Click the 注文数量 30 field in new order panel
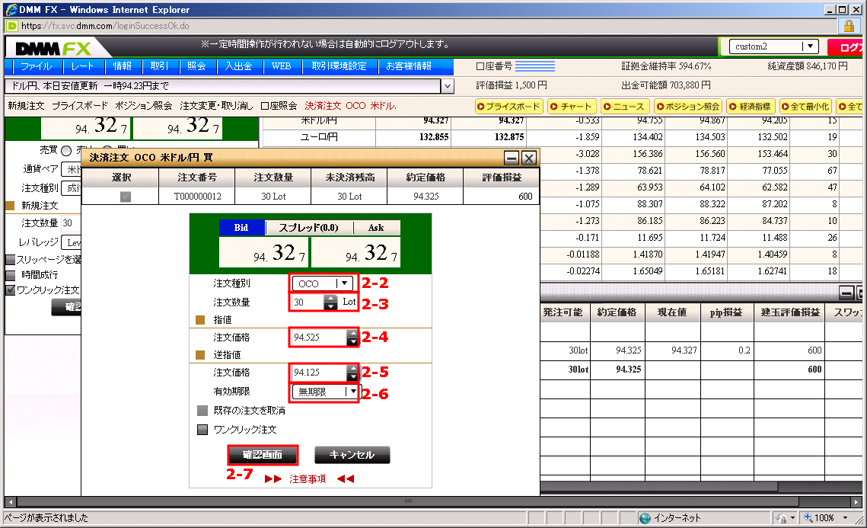 [71, 223]
